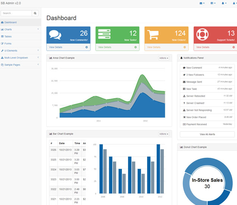
Task: Open the Payment Received notification
Action: point(207,124)
